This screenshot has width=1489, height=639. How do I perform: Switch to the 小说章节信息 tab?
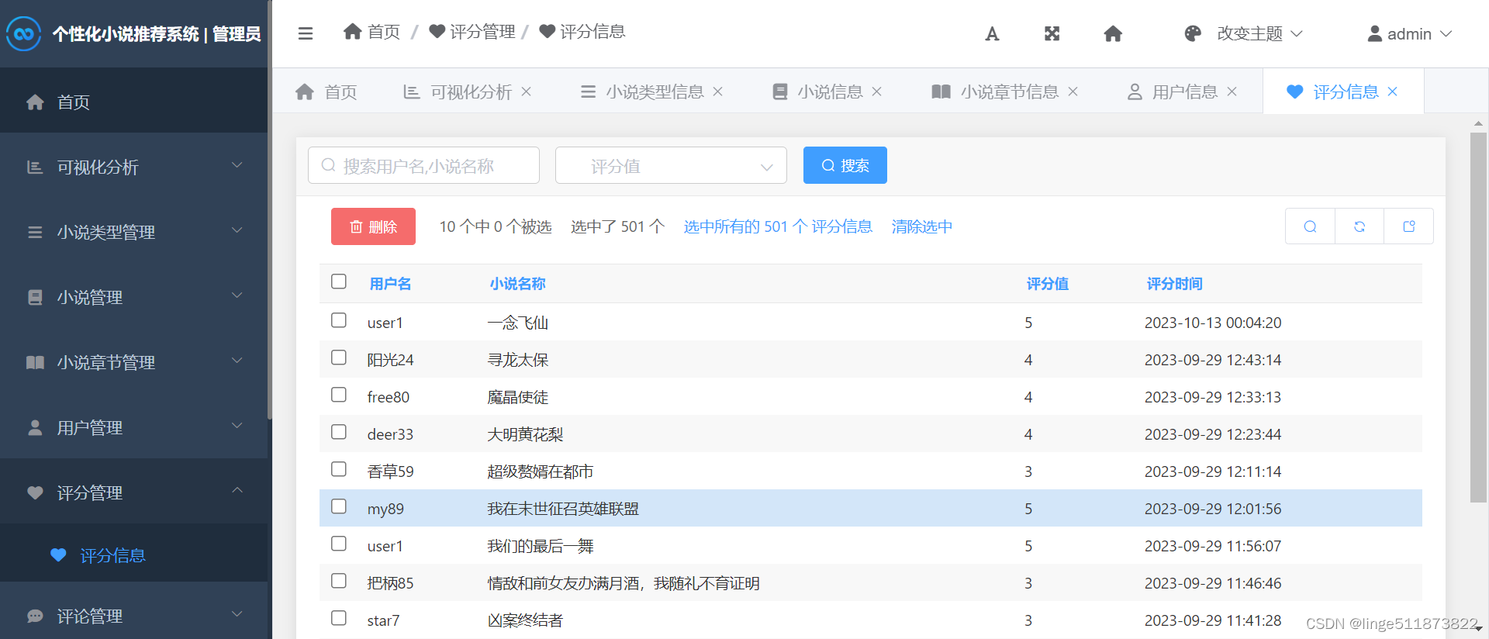(1004, 92)
